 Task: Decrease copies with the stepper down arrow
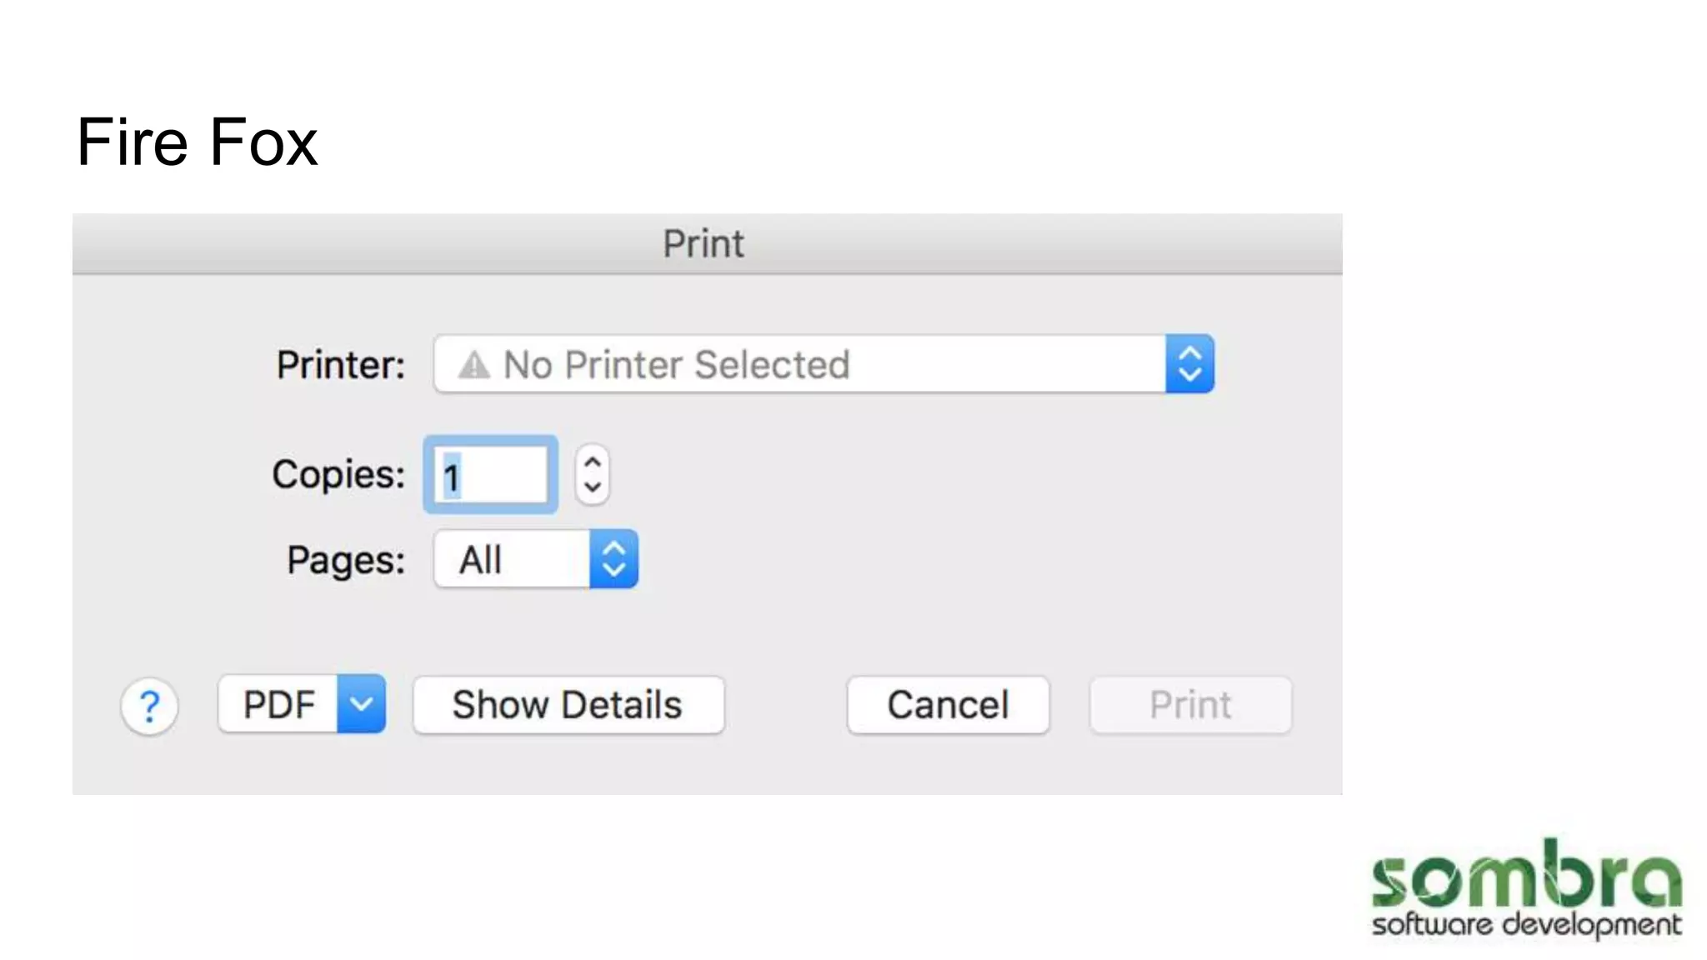click(x=593, y=487)
